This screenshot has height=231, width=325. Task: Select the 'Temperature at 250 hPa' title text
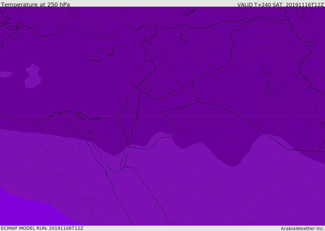(36, 4)
